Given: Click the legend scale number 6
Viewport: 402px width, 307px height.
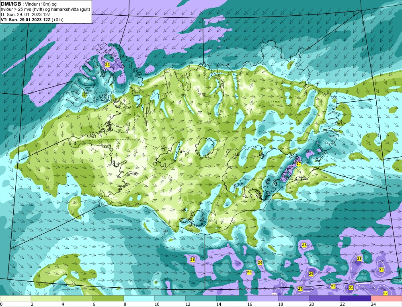Looking at the screenshot, I should [94, 304].
